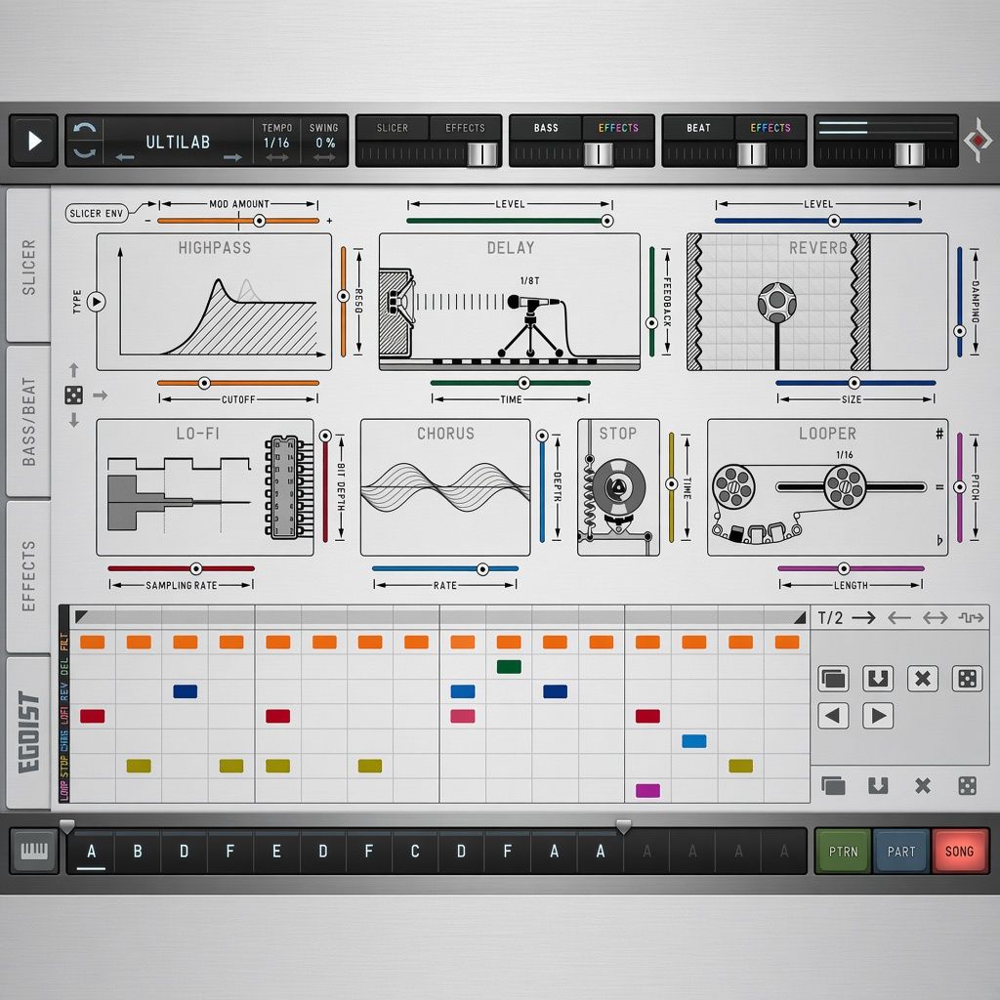The height and width of the screenshot is (1000, 1000).
Task: Toggle the light-blue chorus row step
Action: 694,741
